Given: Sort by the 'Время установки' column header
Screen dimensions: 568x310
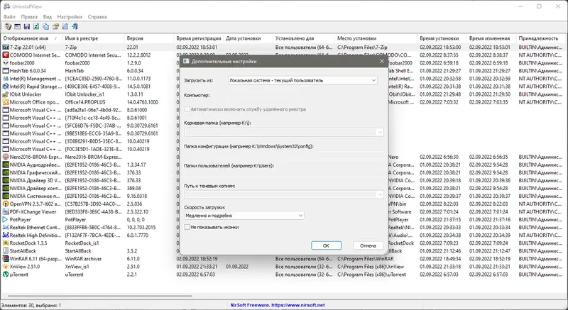Looking at the screenshot, I should click(442, 38).
